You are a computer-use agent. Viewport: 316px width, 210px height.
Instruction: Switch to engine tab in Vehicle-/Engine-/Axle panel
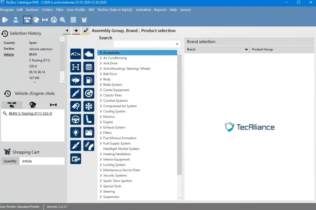coord(33,105)
